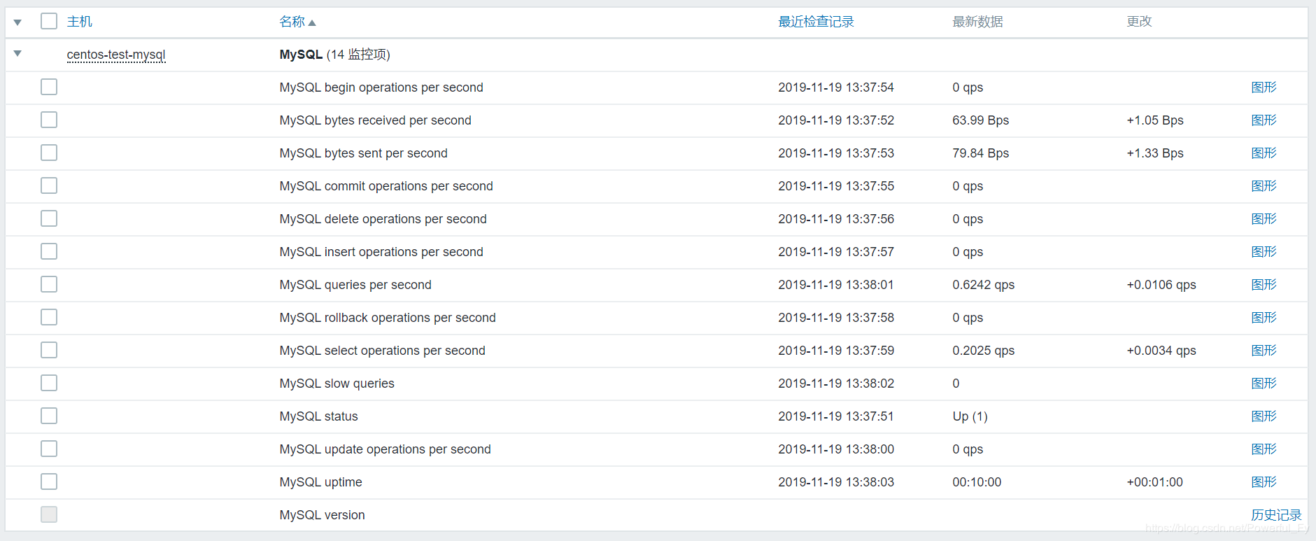Collapse the centos-test-mysql MySQL group
The width and height of the screenshot is (1316, 541).
(x=17, y=53)
